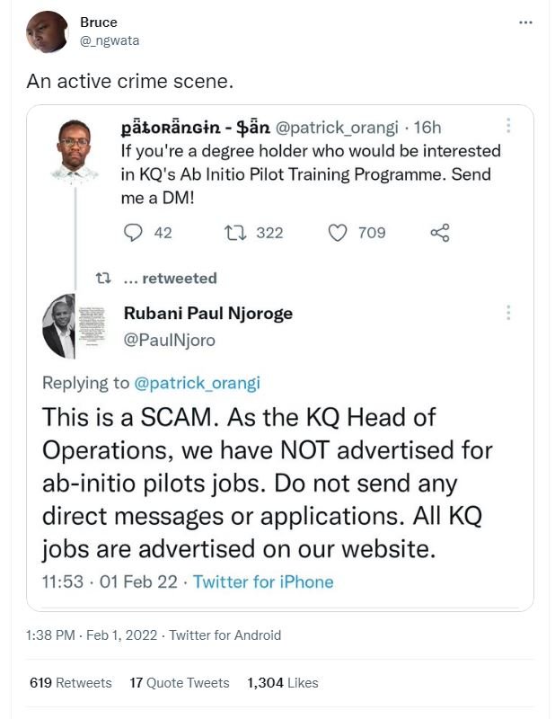Click reply icon with 42 comments

tap(133, 233)
